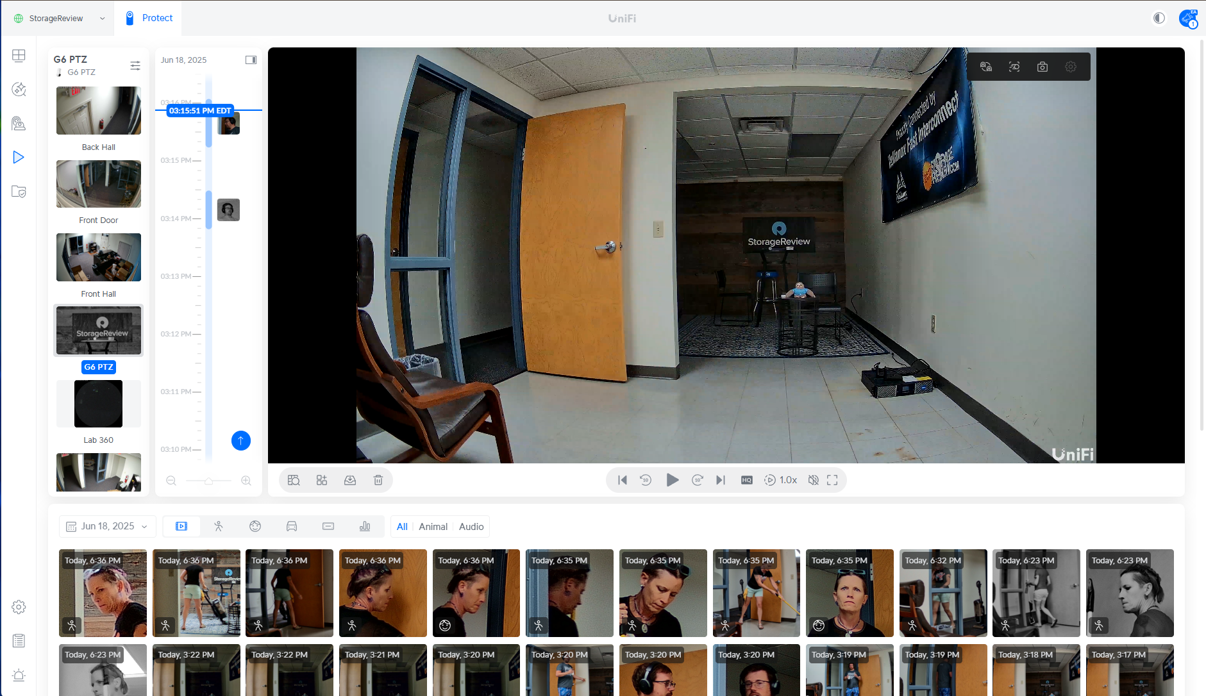Zoom in the timeline
This screenshot has width=1206, height=696.
246,481
